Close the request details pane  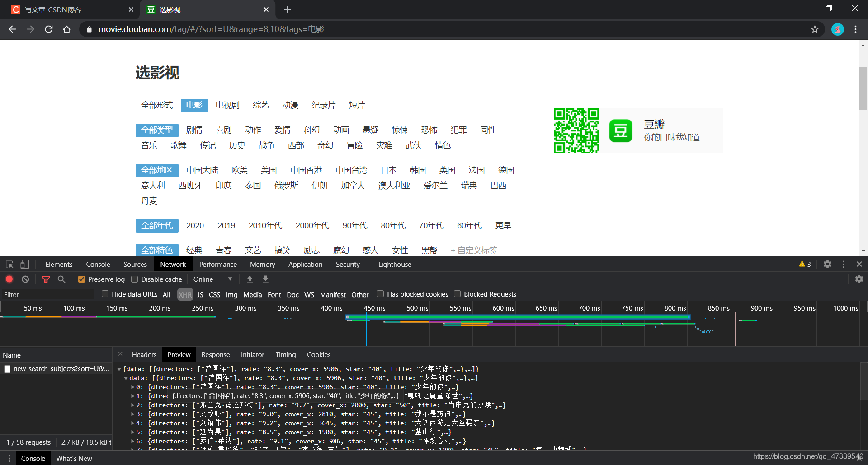120,354
